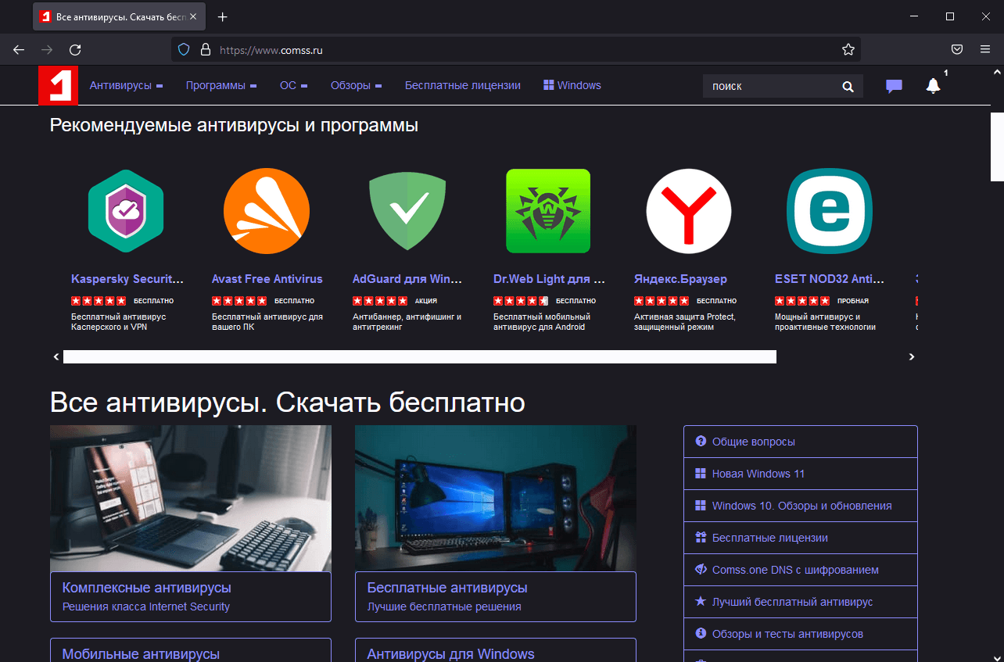This screenshot has width=1004, height=662.
Task: Click the page vertical scrollbar thumb
Action: 997,146
